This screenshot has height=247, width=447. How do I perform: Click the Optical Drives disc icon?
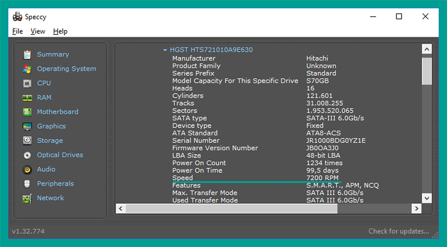tap(27, 155)
